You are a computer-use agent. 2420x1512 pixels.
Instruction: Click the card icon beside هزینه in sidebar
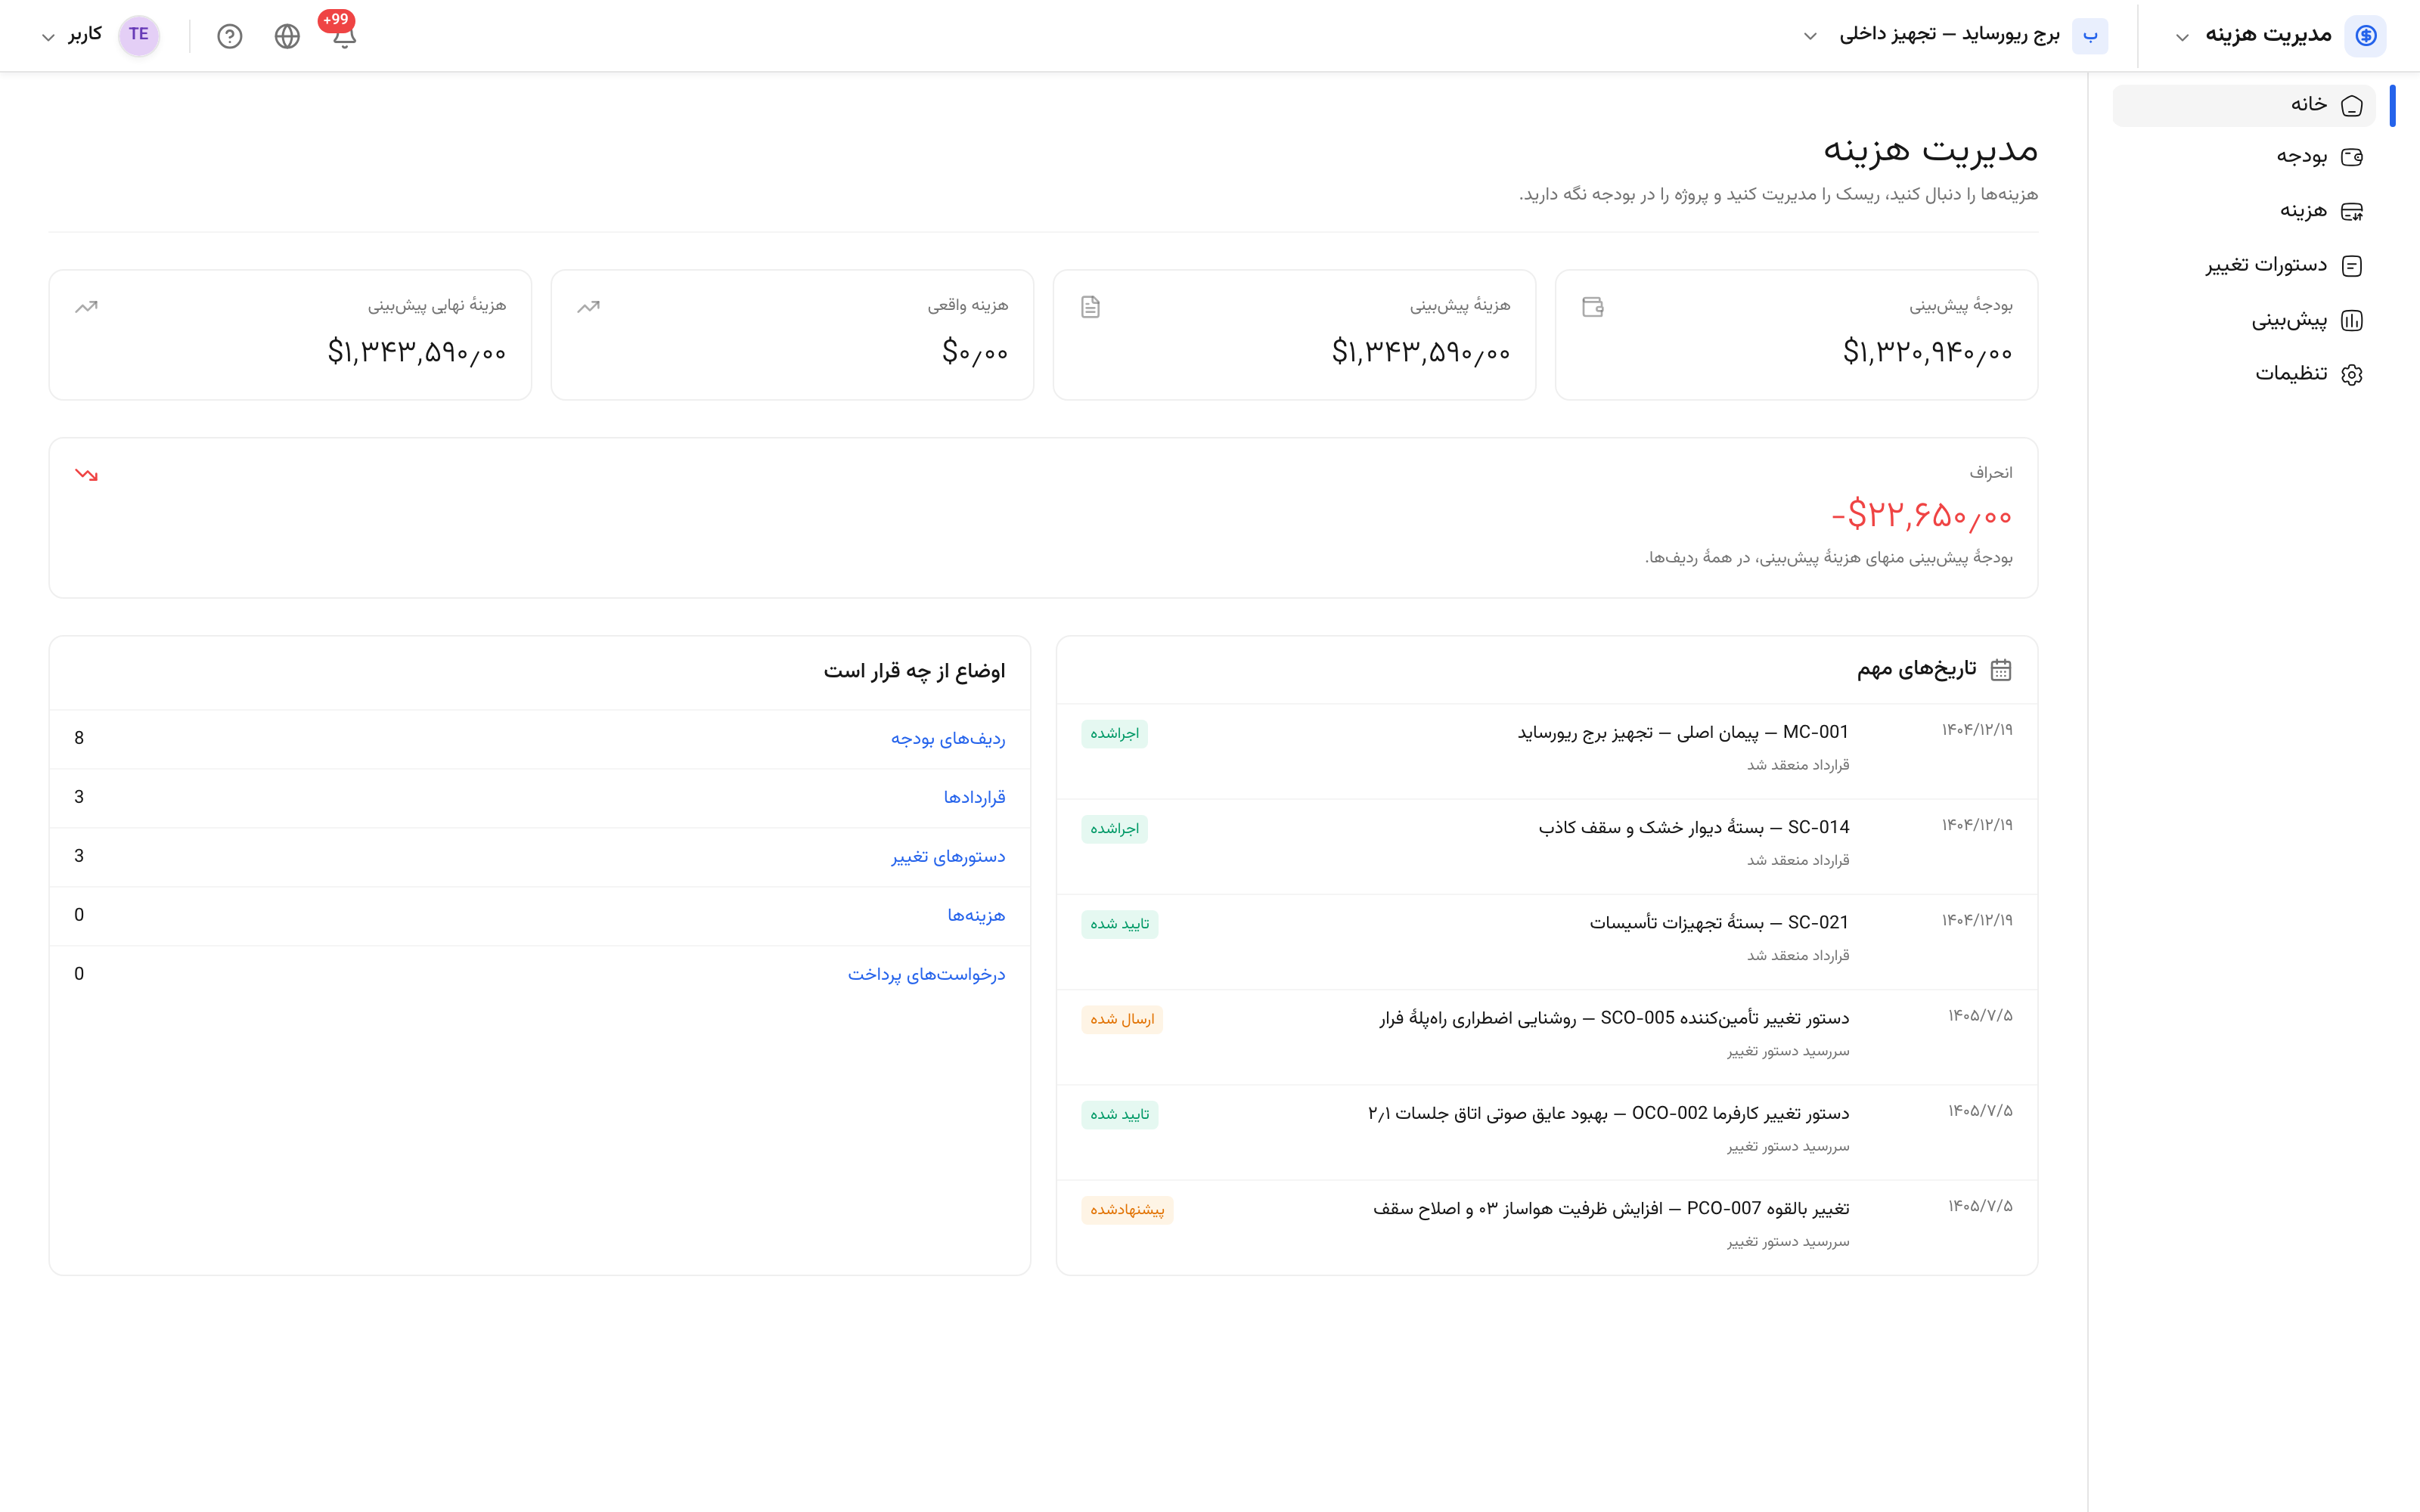point(2352,211)
